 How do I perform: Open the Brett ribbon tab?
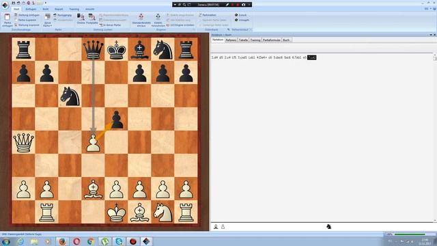46,9
